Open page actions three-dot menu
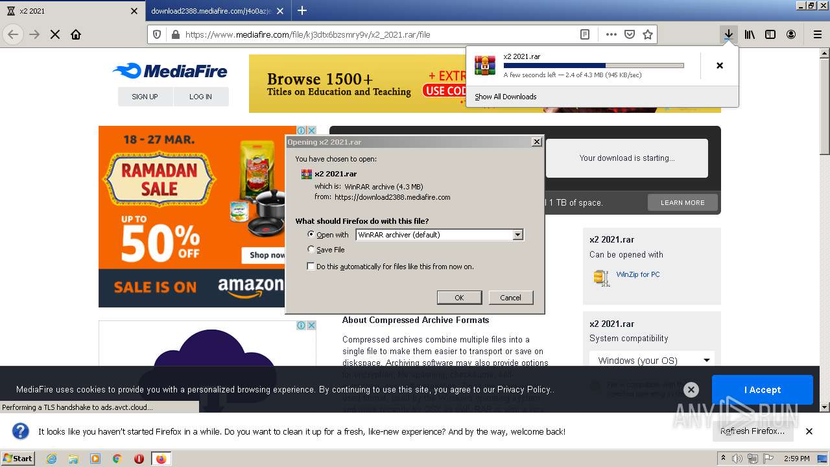The height and width of the screenshot is (467, 830). 611,34
